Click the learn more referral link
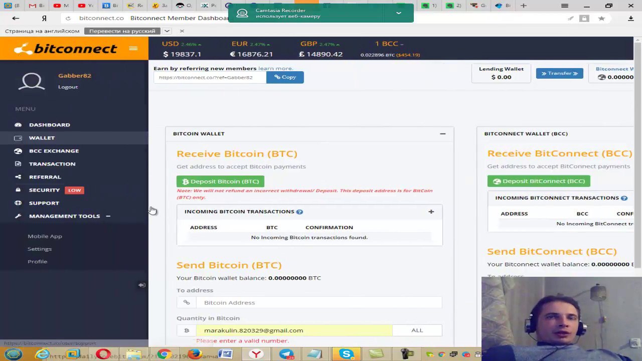The image size is (642, 361). click(x=275, y=68)
